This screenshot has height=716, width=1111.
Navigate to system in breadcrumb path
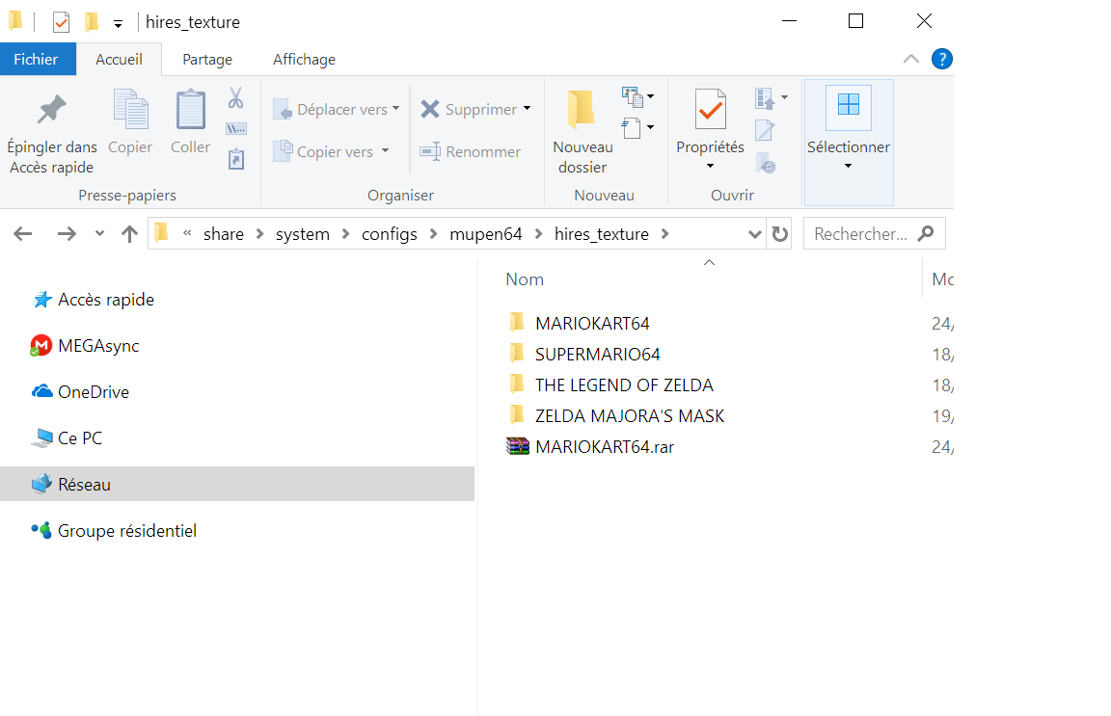click(303, 234)
